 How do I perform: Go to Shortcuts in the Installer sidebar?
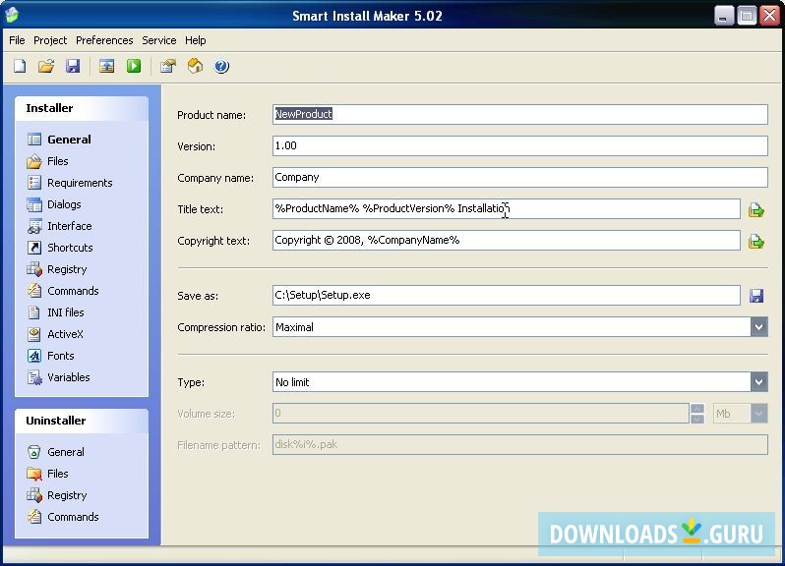tap(70, 248)
